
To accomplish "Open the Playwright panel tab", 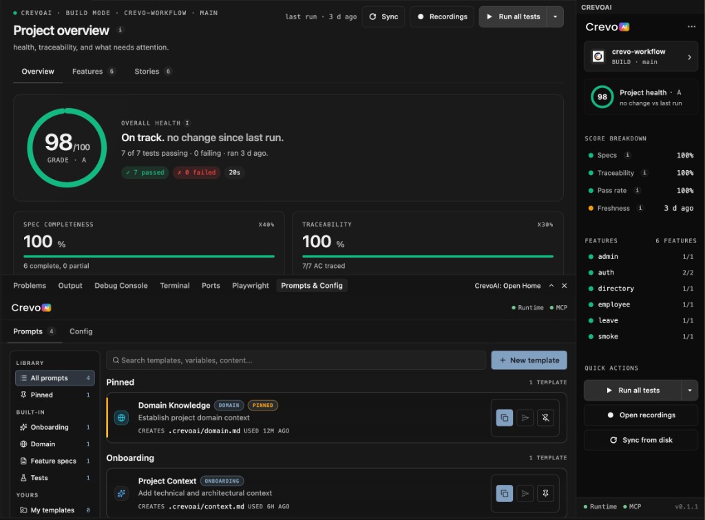I will coord(251,286).
